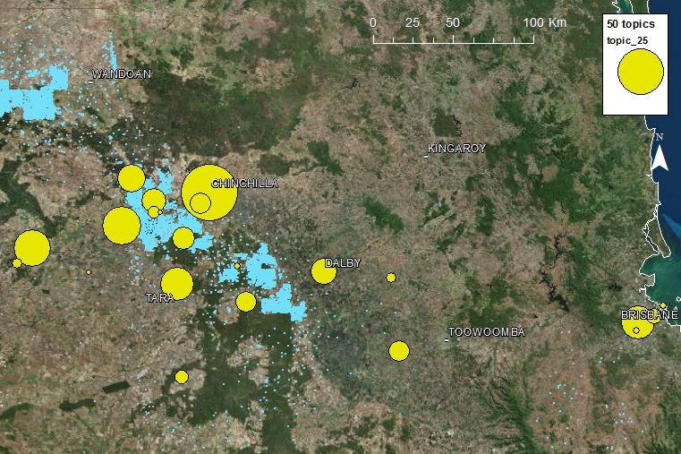Select the yellow circle beside the DALBY label
The width and height of the screenshot is (681, 454).
(x=324, y=271)
